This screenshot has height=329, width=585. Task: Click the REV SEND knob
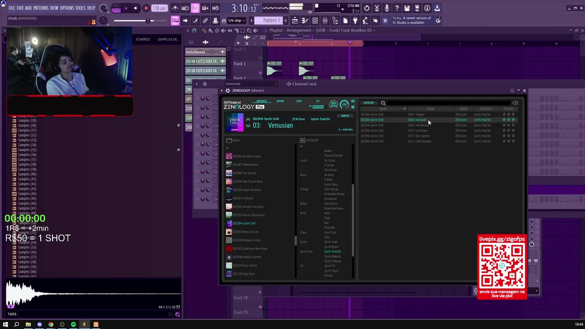[x=334, y=105]
